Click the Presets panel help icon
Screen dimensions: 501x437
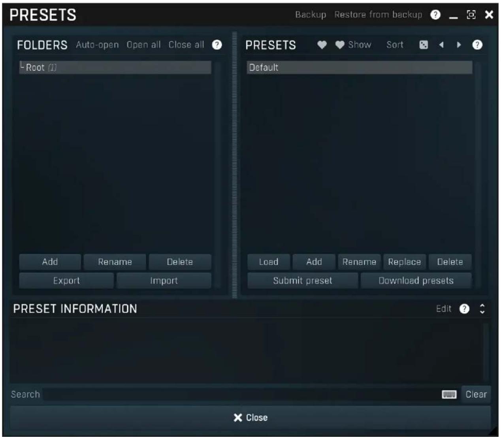[x=477, y=45]
